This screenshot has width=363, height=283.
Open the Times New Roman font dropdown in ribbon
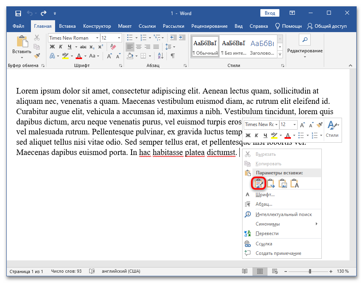(97, 38)
